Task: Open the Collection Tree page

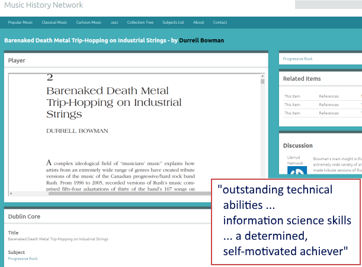Action: click(140, 23)
